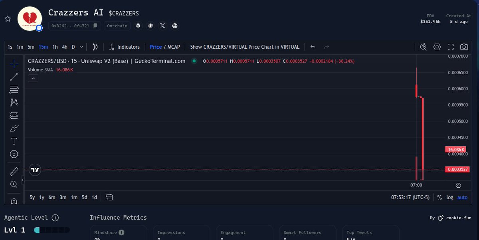Open the X (Twitter) profile icon
The height and width of the screenshot is (240, 479).
click(x=162, y=26)
